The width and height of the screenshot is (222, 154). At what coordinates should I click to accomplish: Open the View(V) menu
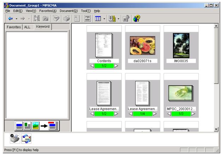(x=31, y=11)
